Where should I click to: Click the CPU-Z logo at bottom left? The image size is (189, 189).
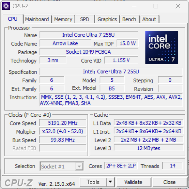19,182
